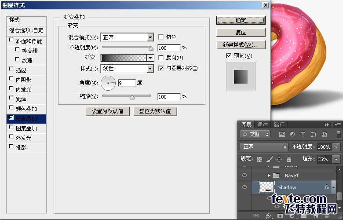This screenshot has width=343, height=220.
Task: Switch to the 通道 channels tab
Action: (263, 125)
